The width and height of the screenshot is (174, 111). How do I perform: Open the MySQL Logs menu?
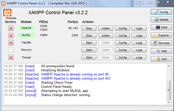click(x=139, y=36)
